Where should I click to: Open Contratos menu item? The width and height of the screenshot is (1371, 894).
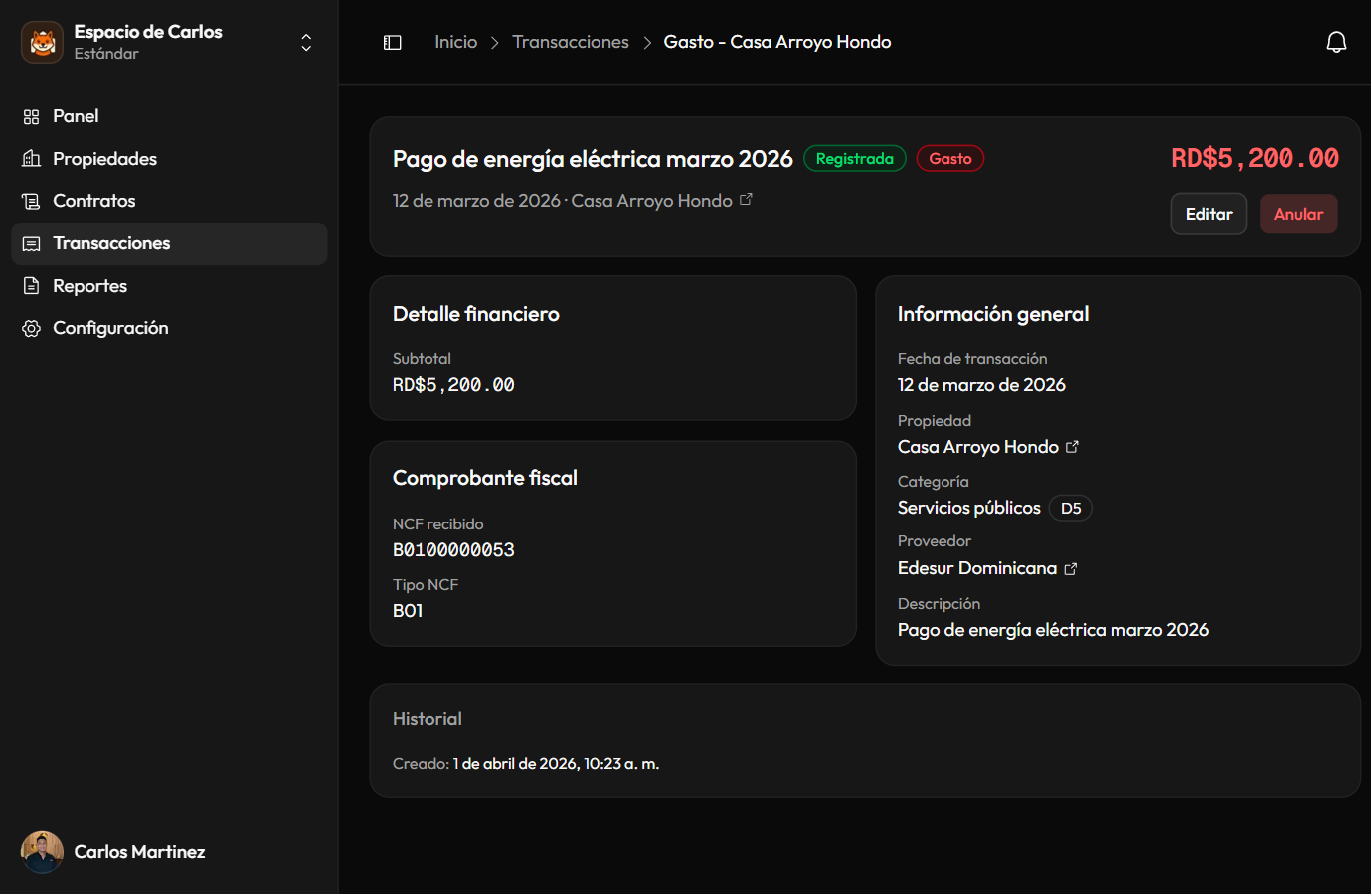pyautogui.click(x=169, y=201)
